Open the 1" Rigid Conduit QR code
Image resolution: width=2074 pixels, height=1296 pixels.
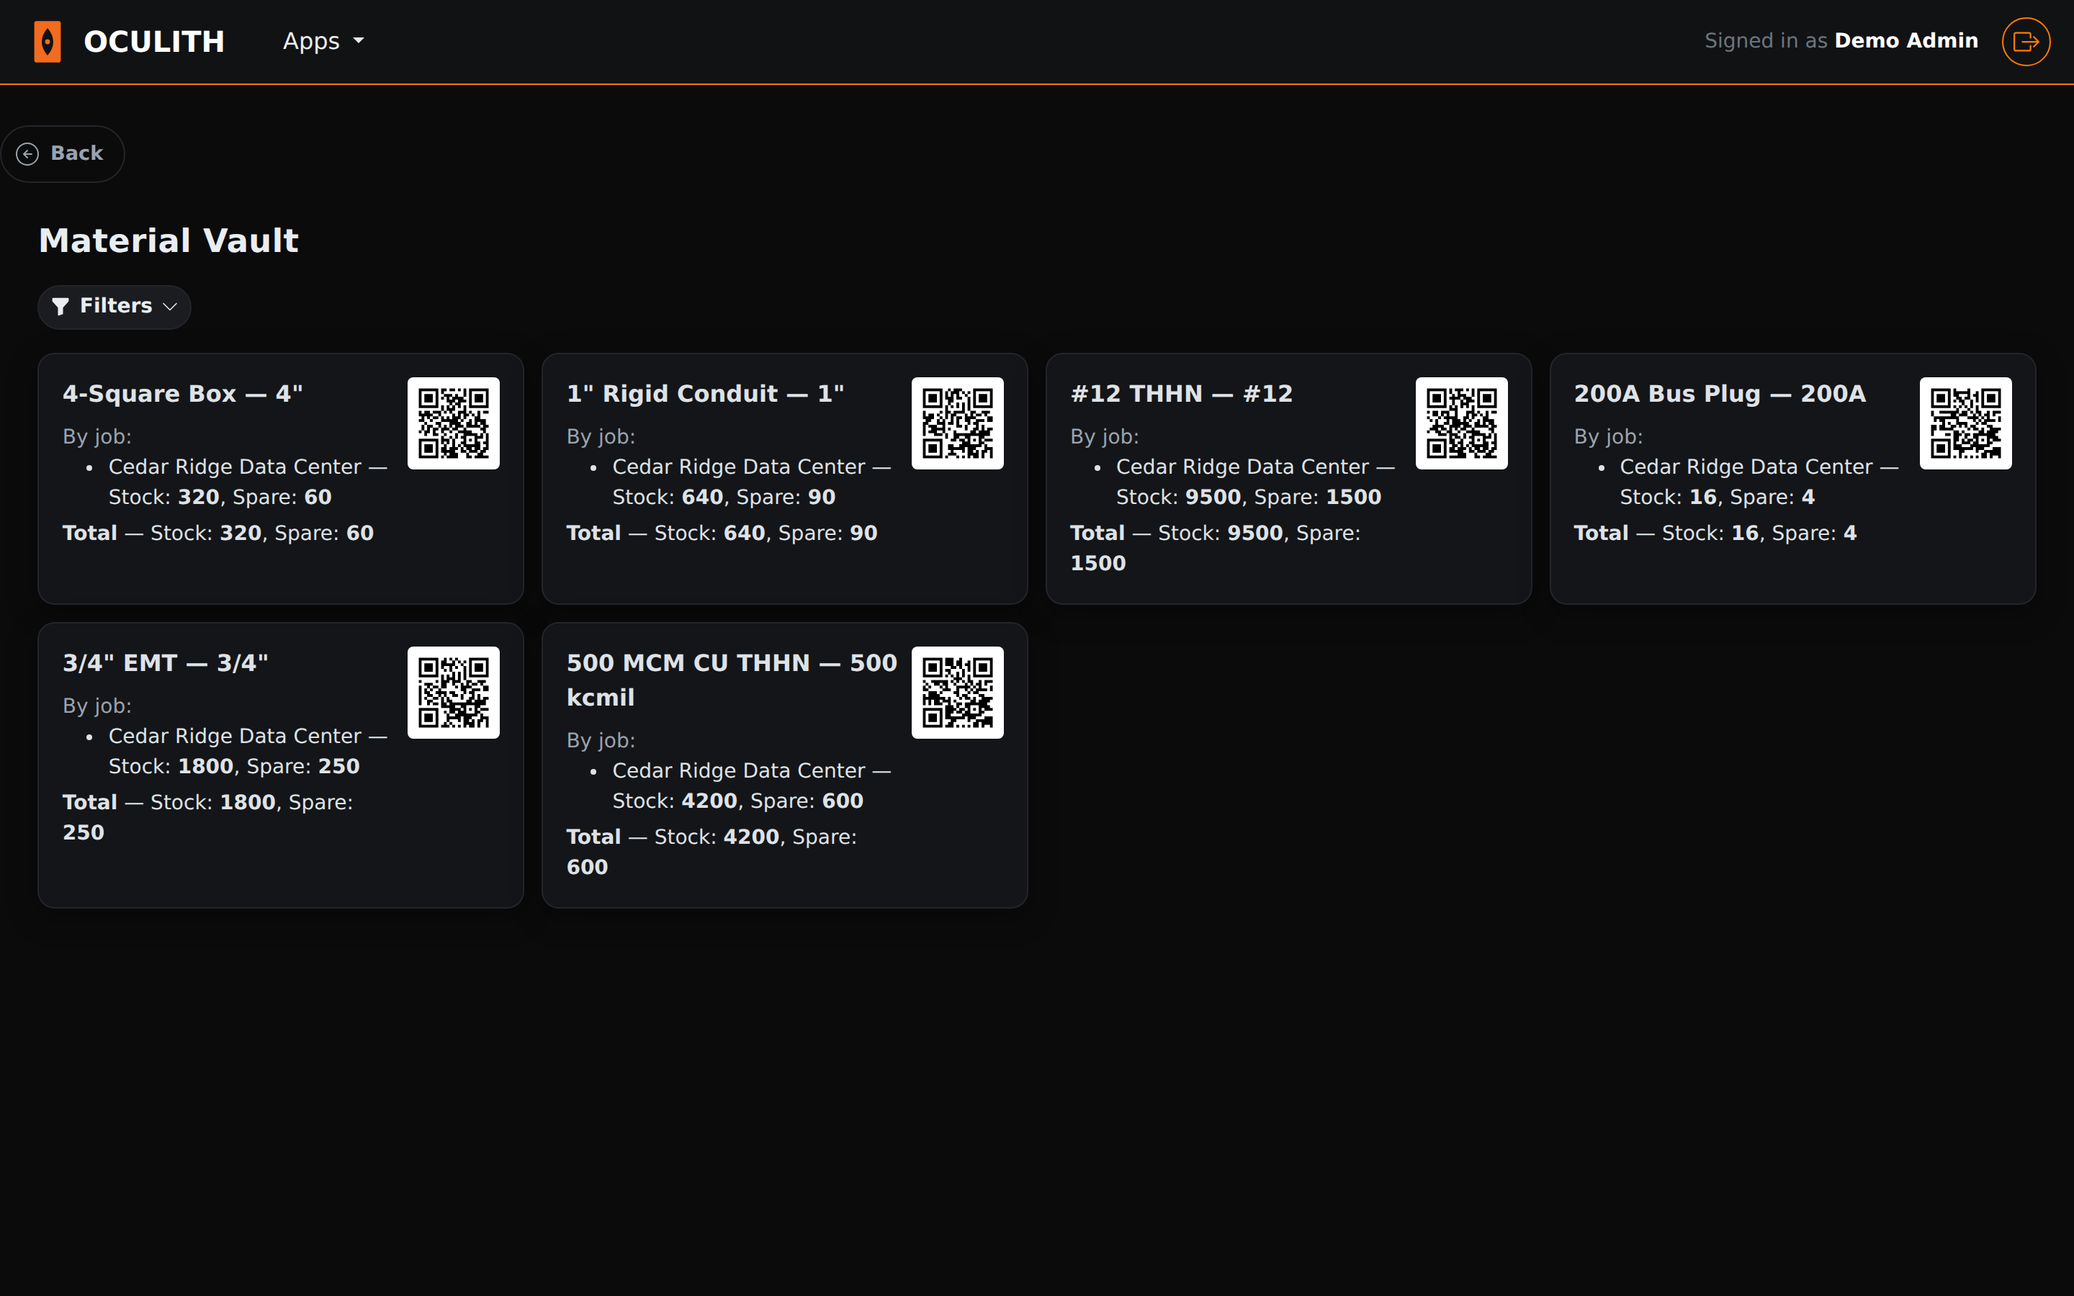[x=957, y=423]
